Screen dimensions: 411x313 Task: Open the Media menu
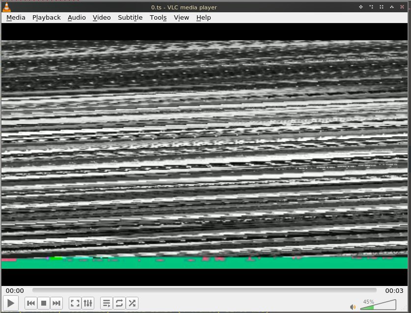click(16, 18)
